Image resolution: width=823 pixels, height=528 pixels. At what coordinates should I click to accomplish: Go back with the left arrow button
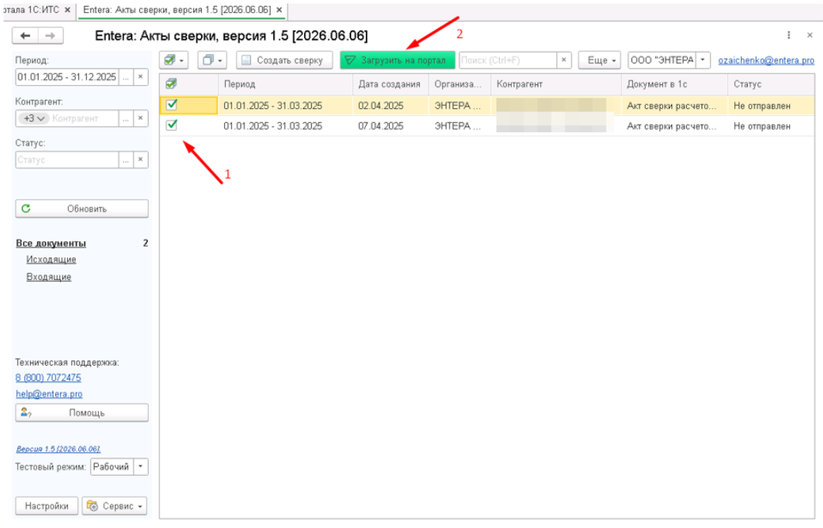[25, 36]
